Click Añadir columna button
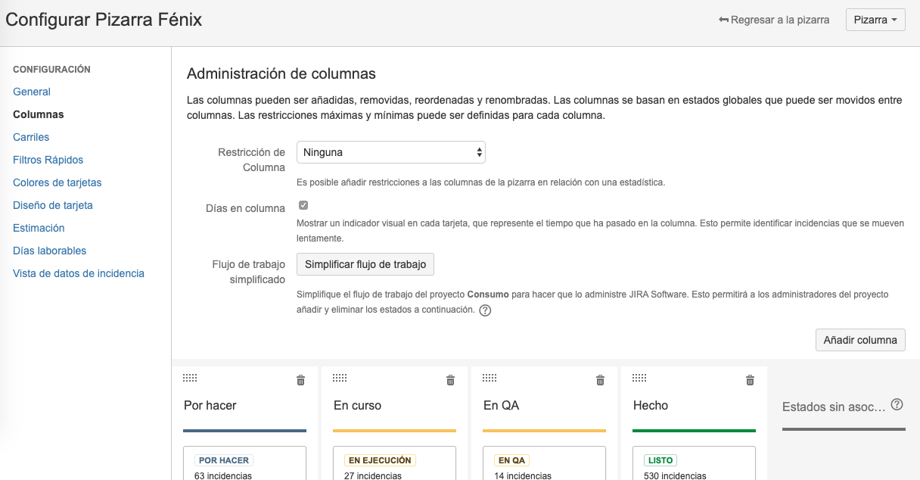 tap(860, 340)
